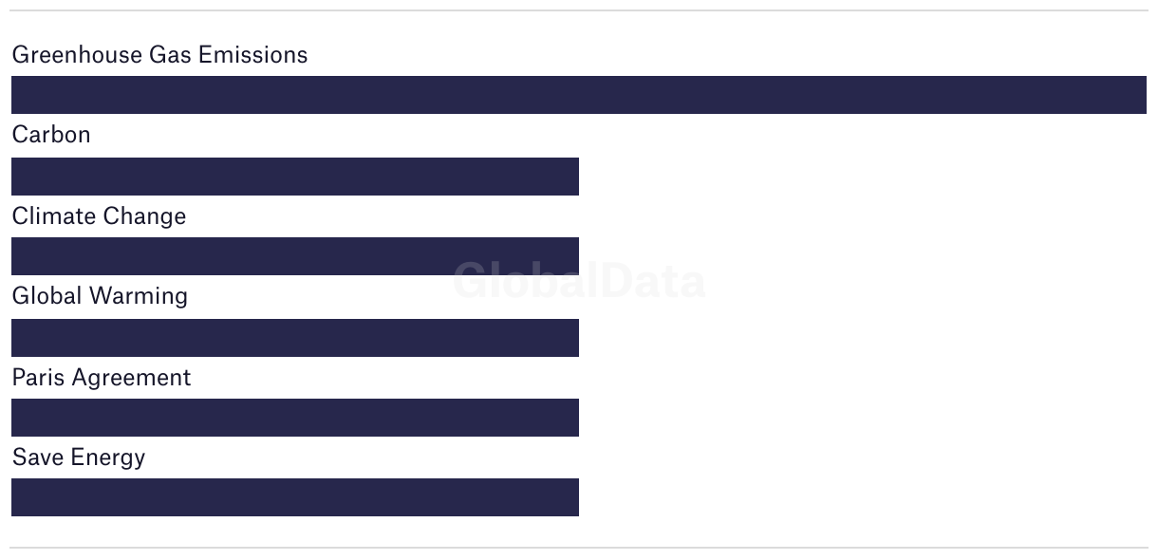Click the Greenhouse Gas Emissions label
The width and height of the screenshot is (1158, 560).
coord(159,55)
